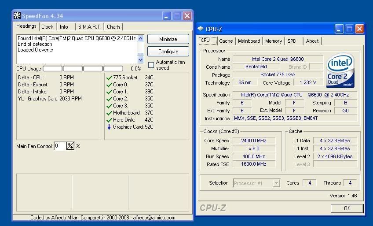Click the Rated FSB value 1600.0 MHz
The image size is (373, 226).
(x=254, y=164)
